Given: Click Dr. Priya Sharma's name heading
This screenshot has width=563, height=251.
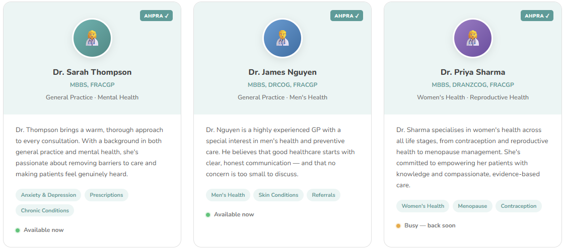Looking at the screenshot, I should click(x=473, y=72).
